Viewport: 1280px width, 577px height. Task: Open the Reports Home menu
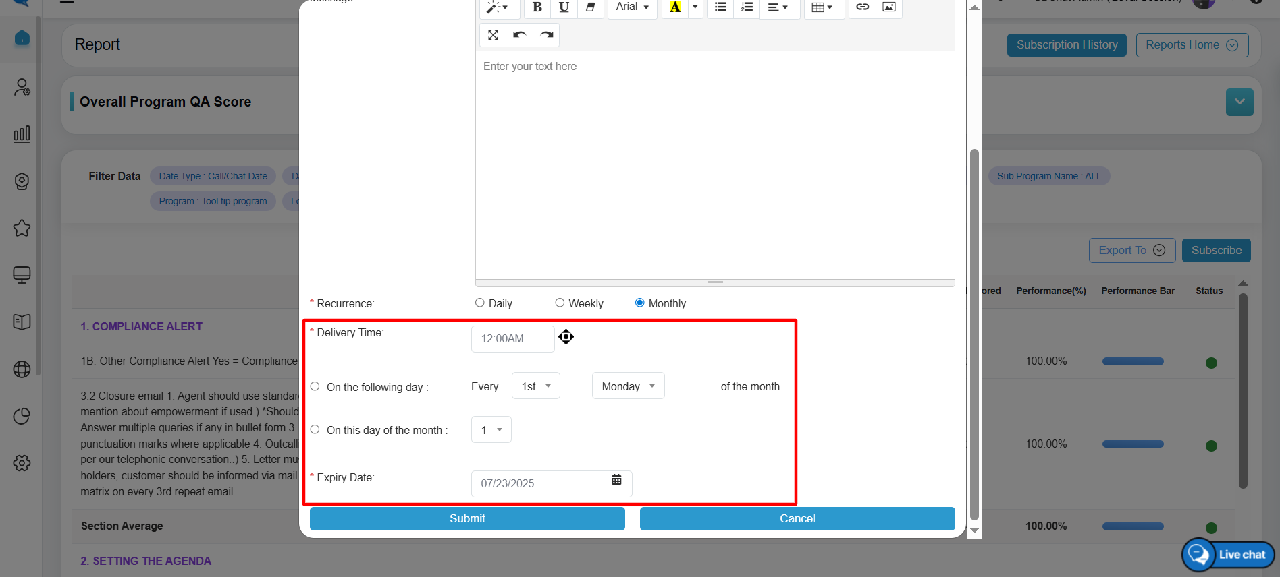[x=1192, y=45]
